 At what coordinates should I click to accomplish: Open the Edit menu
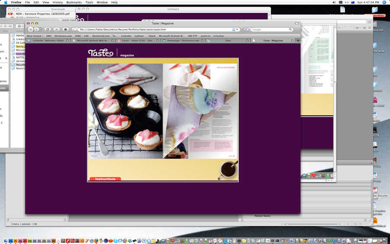coord(36,2)
